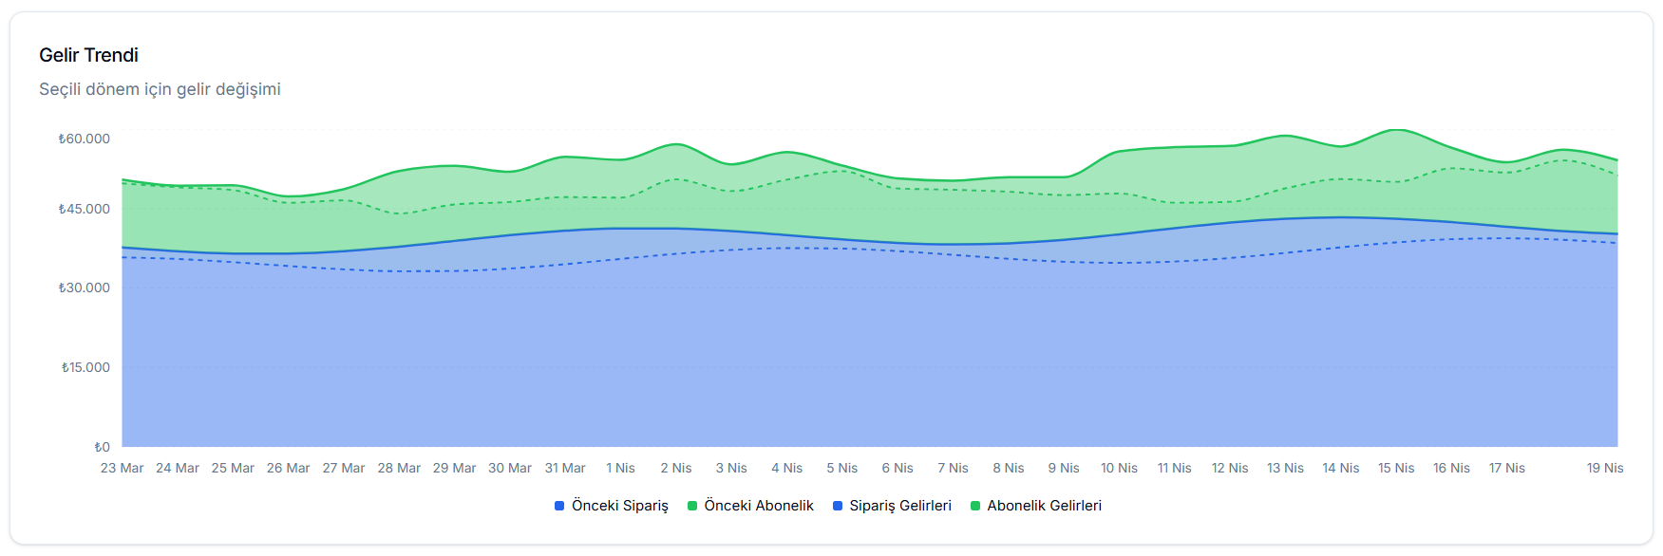Toggle the Önceki Abonelik series label
This screenshot has height=556, width=1663.
click(758, 506)
